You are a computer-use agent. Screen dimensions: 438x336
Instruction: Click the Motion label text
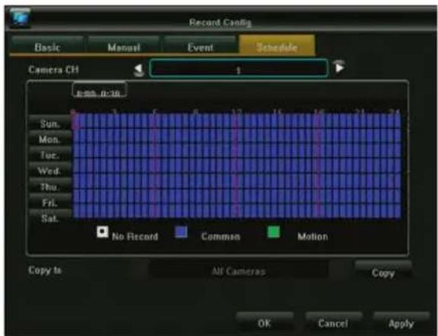click(313, 236)
